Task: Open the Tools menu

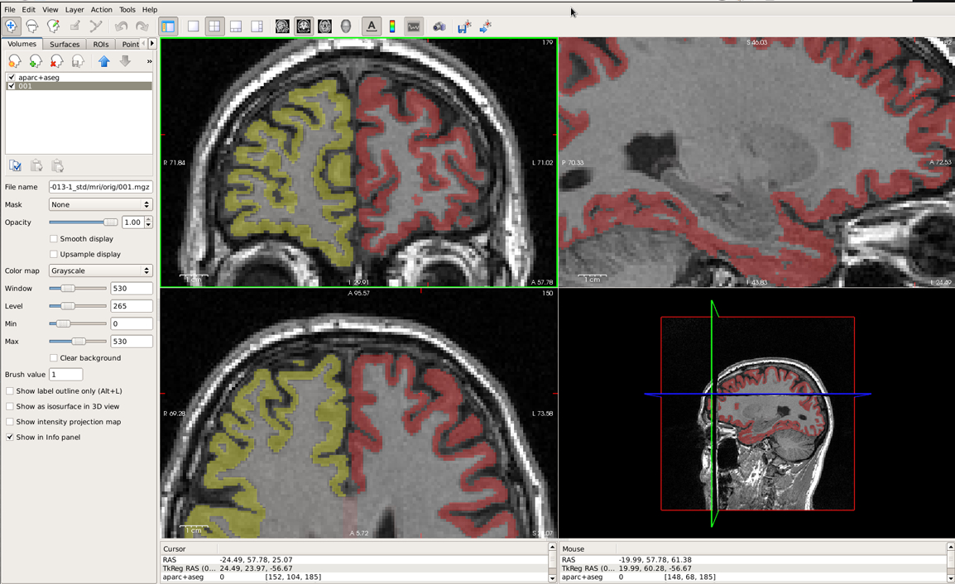Action: [127, 10]
